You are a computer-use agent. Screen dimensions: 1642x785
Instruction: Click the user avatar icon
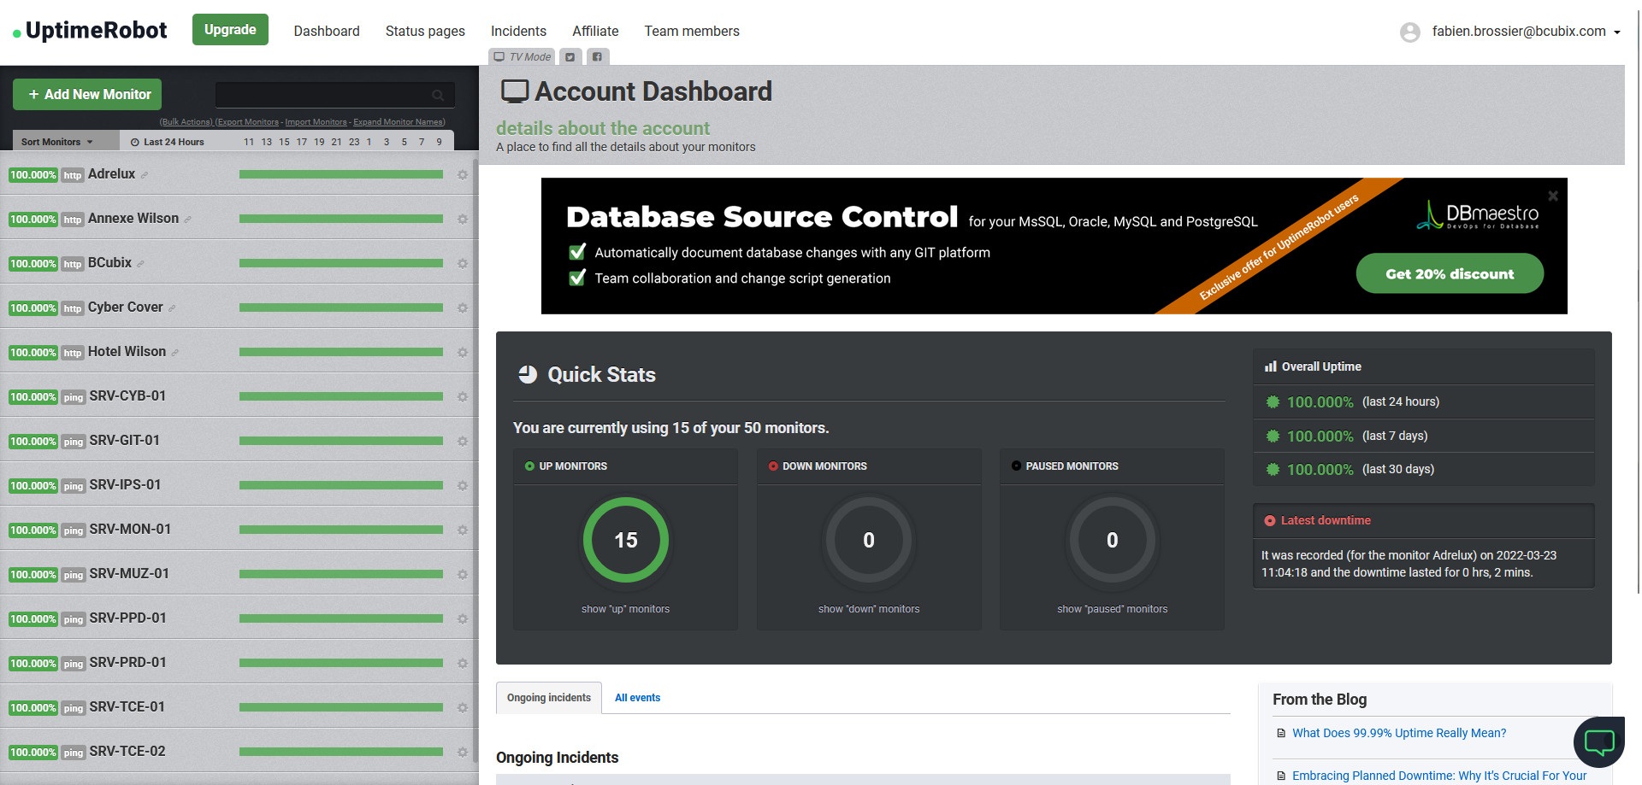point(1410,32)
